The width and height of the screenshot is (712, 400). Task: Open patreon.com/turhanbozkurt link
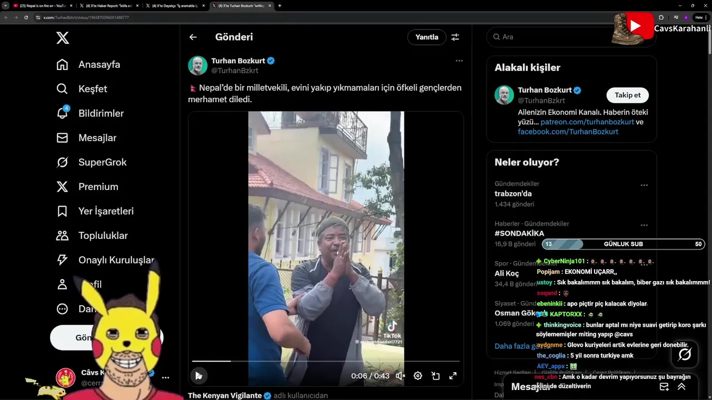tap(587, 122)
